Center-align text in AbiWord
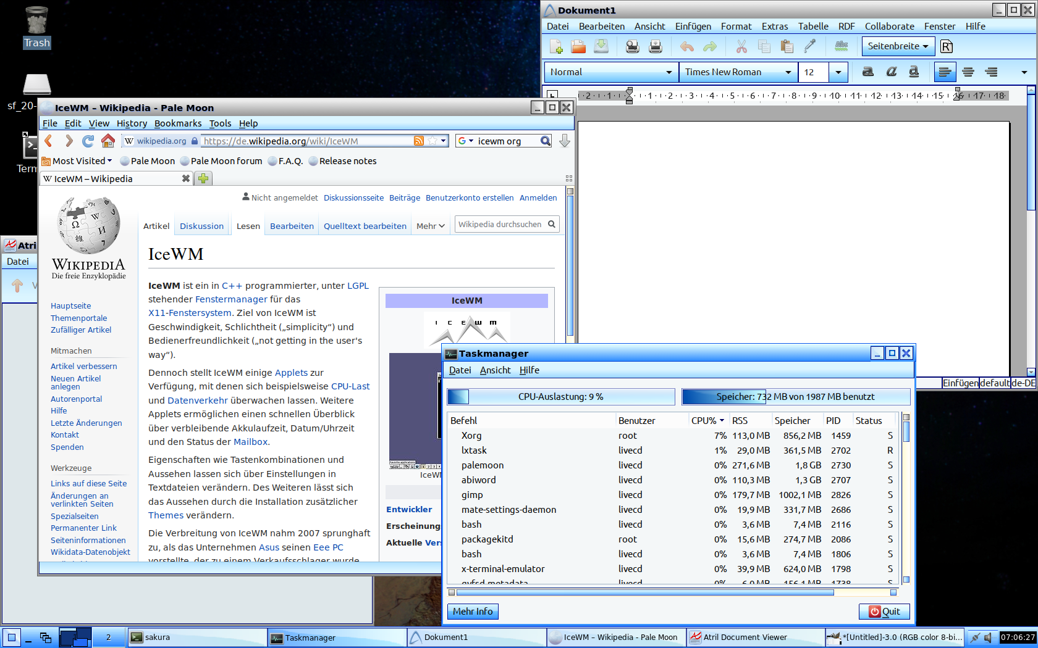1038x648 pixels. [968, 72]
